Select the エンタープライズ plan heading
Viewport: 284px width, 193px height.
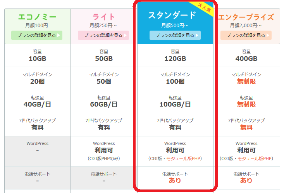pos(246,17)
